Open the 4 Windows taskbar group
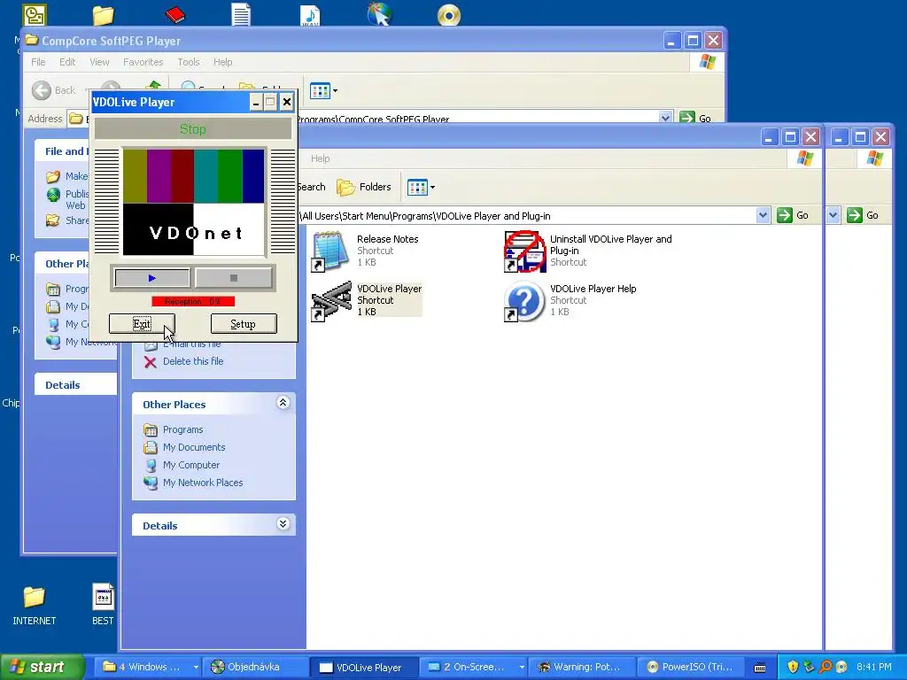Viewport: 907px width, 680px height. click(x=149, y=667)
